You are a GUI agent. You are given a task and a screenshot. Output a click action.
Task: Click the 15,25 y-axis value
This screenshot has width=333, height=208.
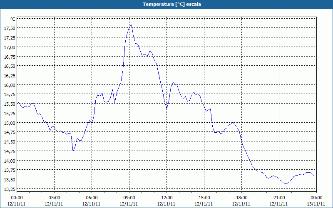click(10, 113)
